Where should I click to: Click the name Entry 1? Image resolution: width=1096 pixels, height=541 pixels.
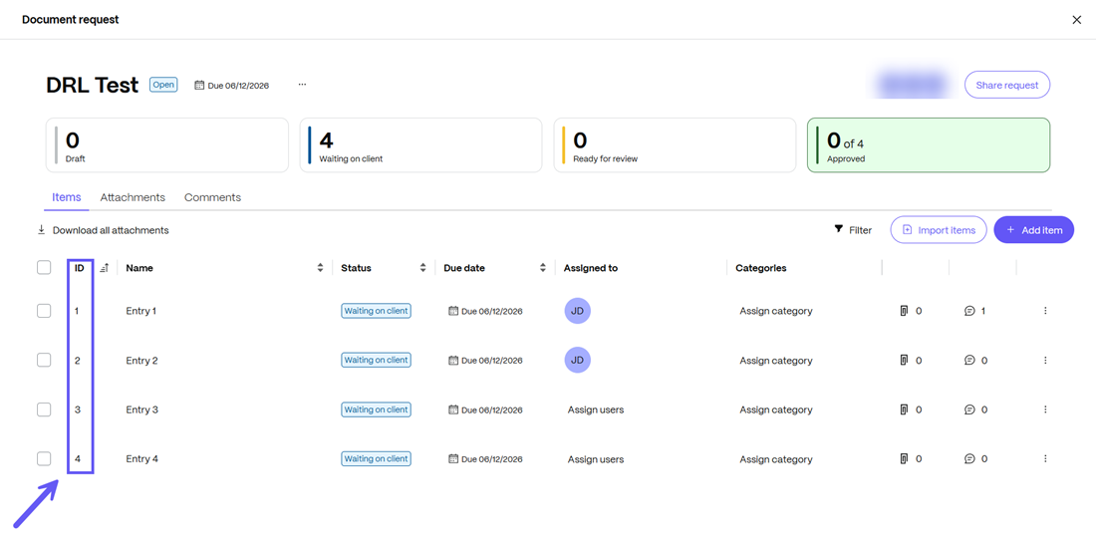pos(141,311)
